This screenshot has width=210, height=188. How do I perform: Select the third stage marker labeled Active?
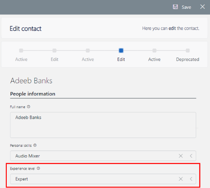[88, 50]
